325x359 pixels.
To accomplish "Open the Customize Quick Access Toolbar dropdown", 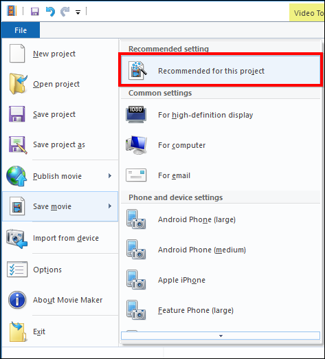I will tap(78, 12).
